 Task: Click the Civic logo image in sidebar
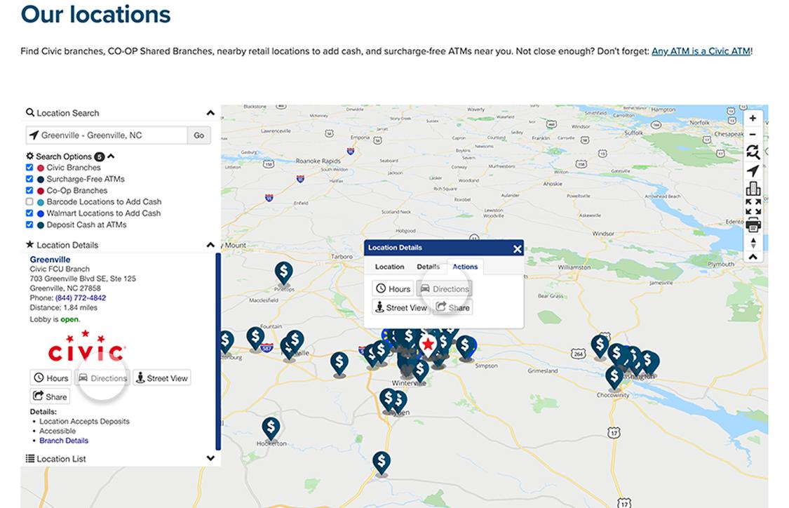pyautogui.click(x=86, y=347)
